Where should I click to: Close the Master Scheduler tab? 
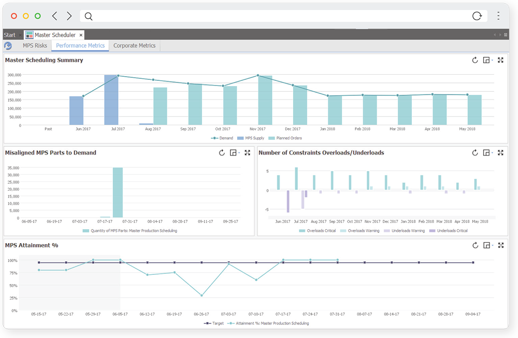tap(81, 35)
